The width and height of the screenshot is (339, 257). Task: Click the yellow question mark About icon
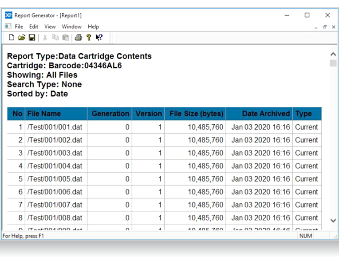(x=89, y=37)
